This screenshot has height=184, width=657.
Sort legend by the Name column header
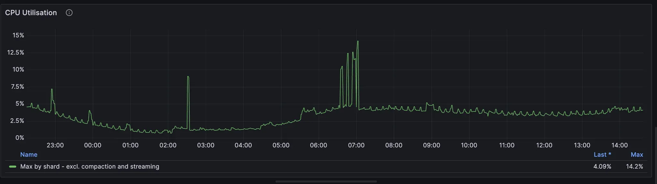[29, 155]
